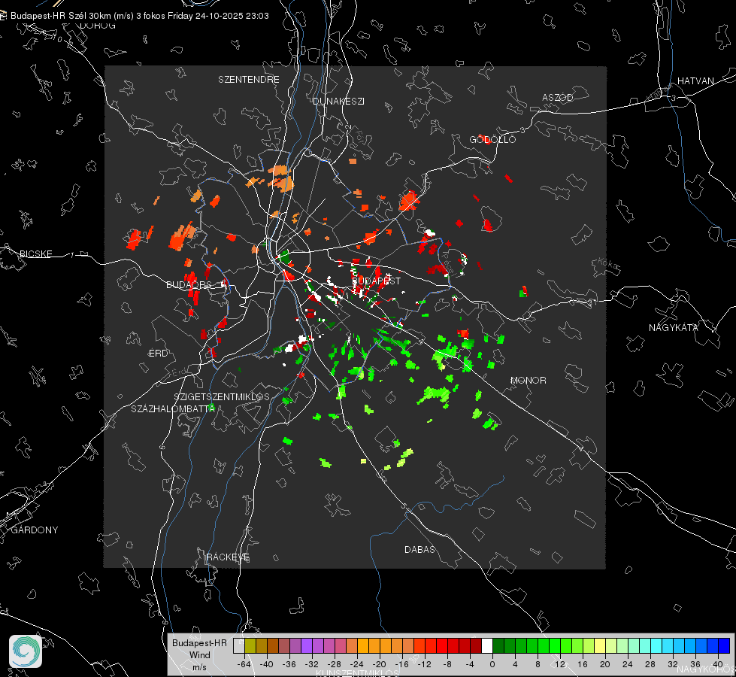Select the BUDAPEST city label
The image size is (736, 677).
click(x=376, y=281)
